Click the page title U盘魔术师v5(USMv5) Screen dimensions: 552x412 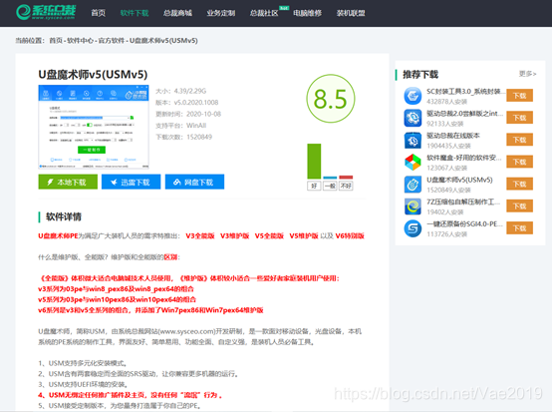tap(93, 75)
